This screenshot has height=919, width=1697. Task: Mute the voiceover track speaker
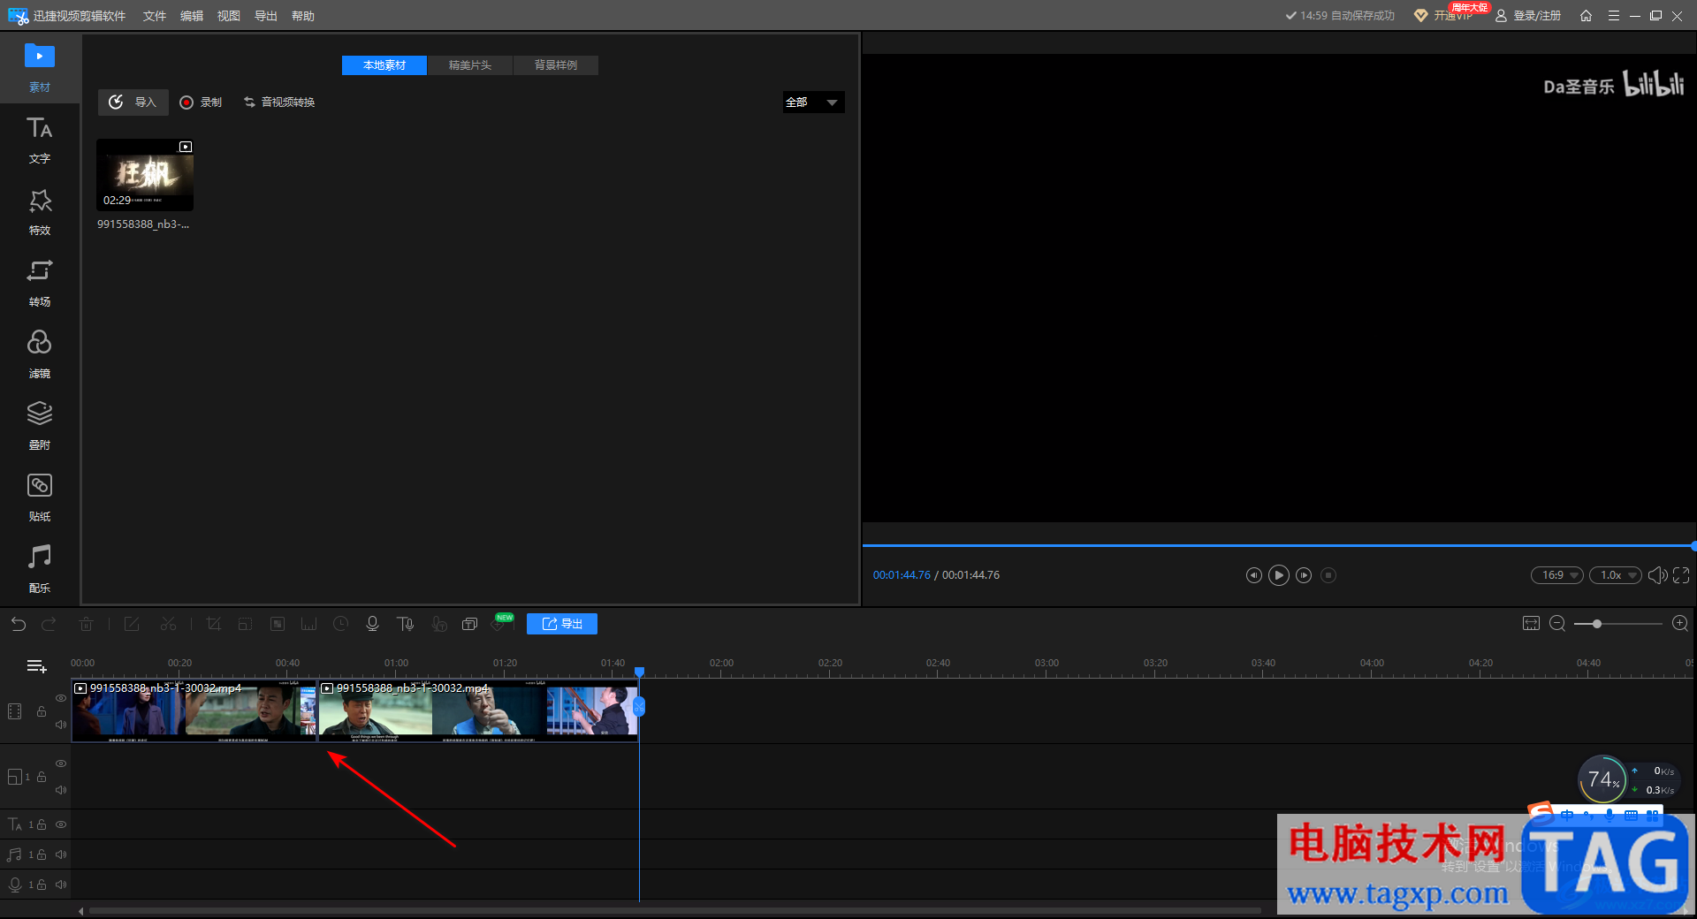tap(61, 885)
